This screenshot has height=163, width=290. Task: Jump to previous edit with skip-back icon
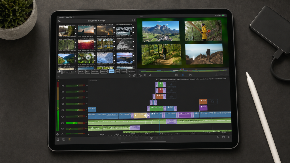[176, 75]
